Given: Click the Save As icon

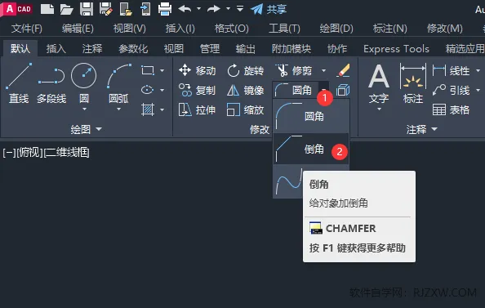Looking at the screenshot, I should 106,9.
